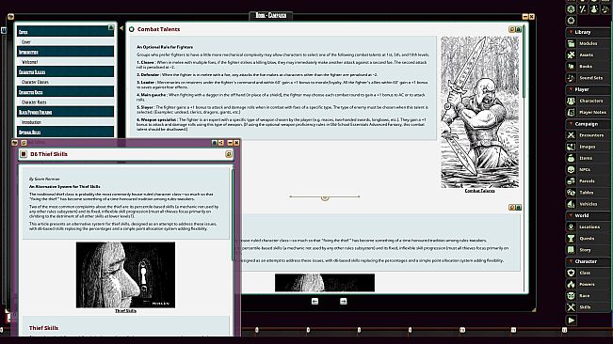
Task: Open the Player Notes sidebar icon
Action: click(x=571, y=113)
